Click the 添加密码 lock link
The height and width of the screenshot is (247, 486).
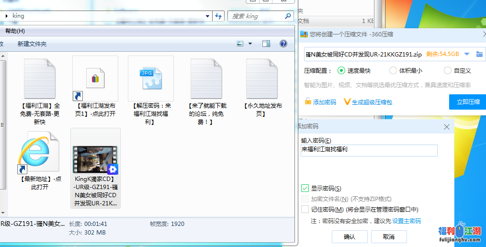pyautogui.click(x=320, y=102)
